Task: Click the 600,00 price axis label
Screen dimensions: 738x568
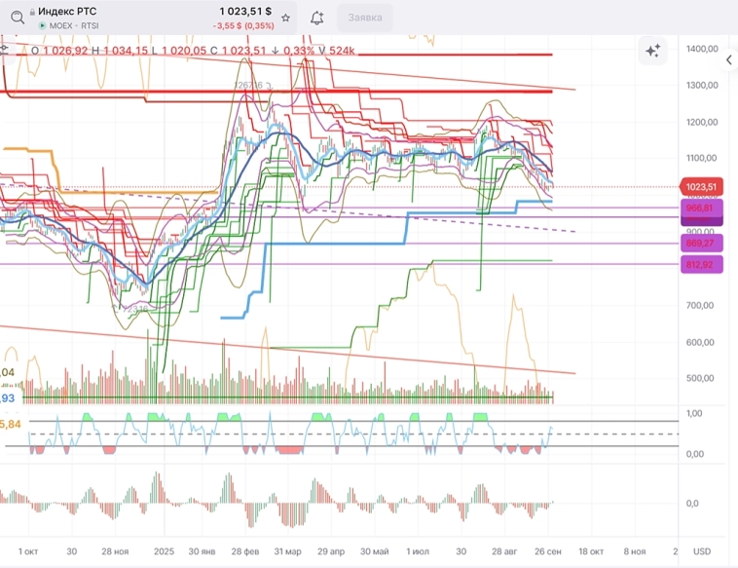Action: click(700, 342)
